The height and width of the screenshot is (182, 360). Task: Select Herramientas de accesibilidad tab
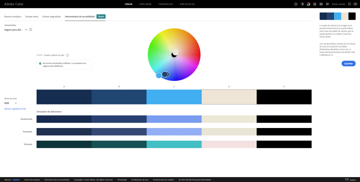point(80,16)
